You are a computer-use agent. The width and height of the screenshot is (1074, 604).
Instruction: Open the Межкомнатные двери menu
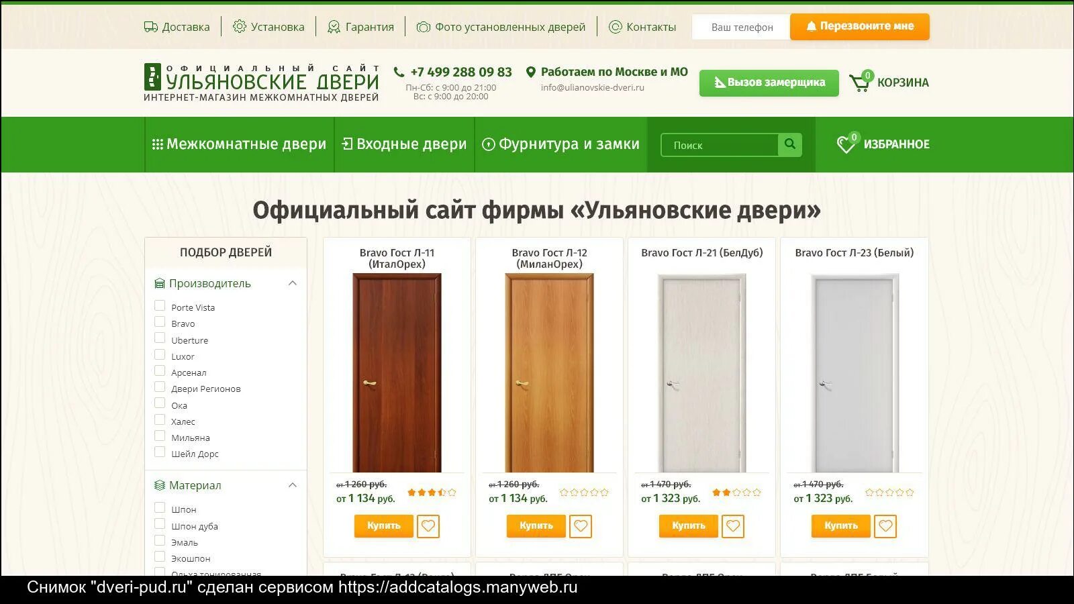pyautogui.click(x=240, y=144)
